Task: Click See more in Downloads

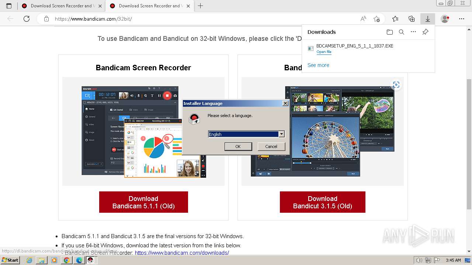Action: click(318, 65)
